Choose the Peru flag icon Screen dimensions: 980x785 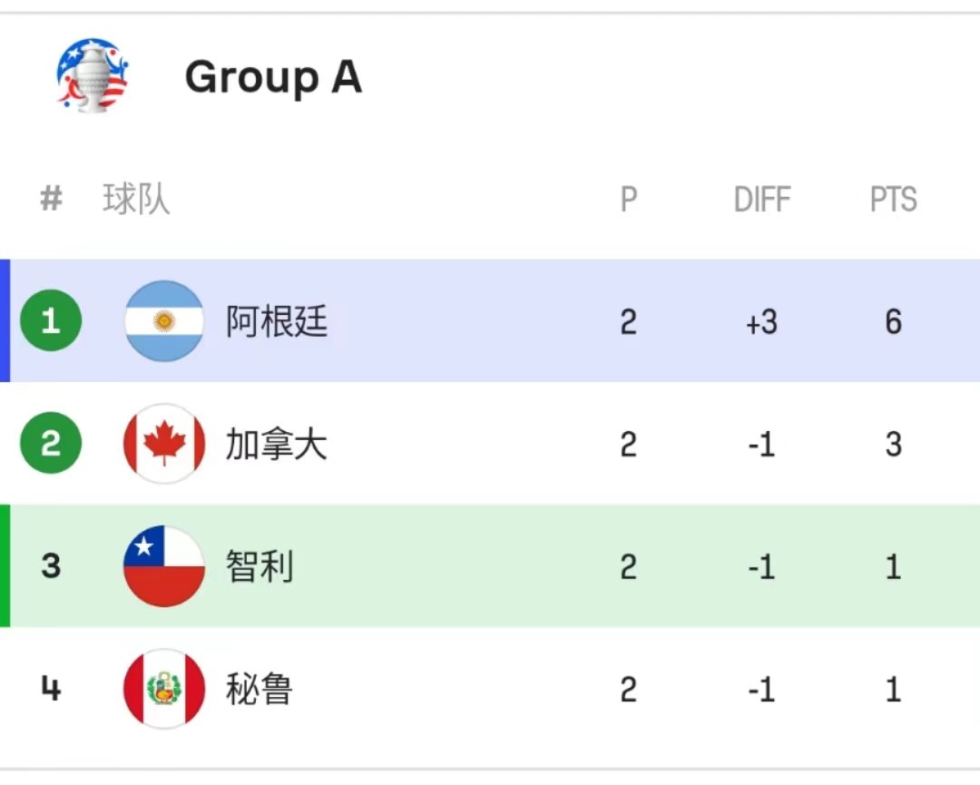click(x=164, y=689)
